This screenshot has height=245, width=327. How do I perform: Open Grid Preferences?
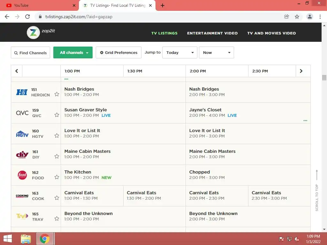pos(118,53)
